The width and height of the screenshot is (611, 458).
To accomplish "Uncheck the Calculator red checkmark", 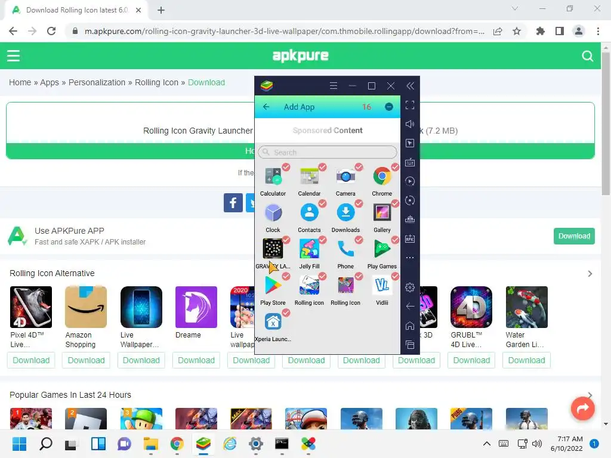I will (286, 167).
